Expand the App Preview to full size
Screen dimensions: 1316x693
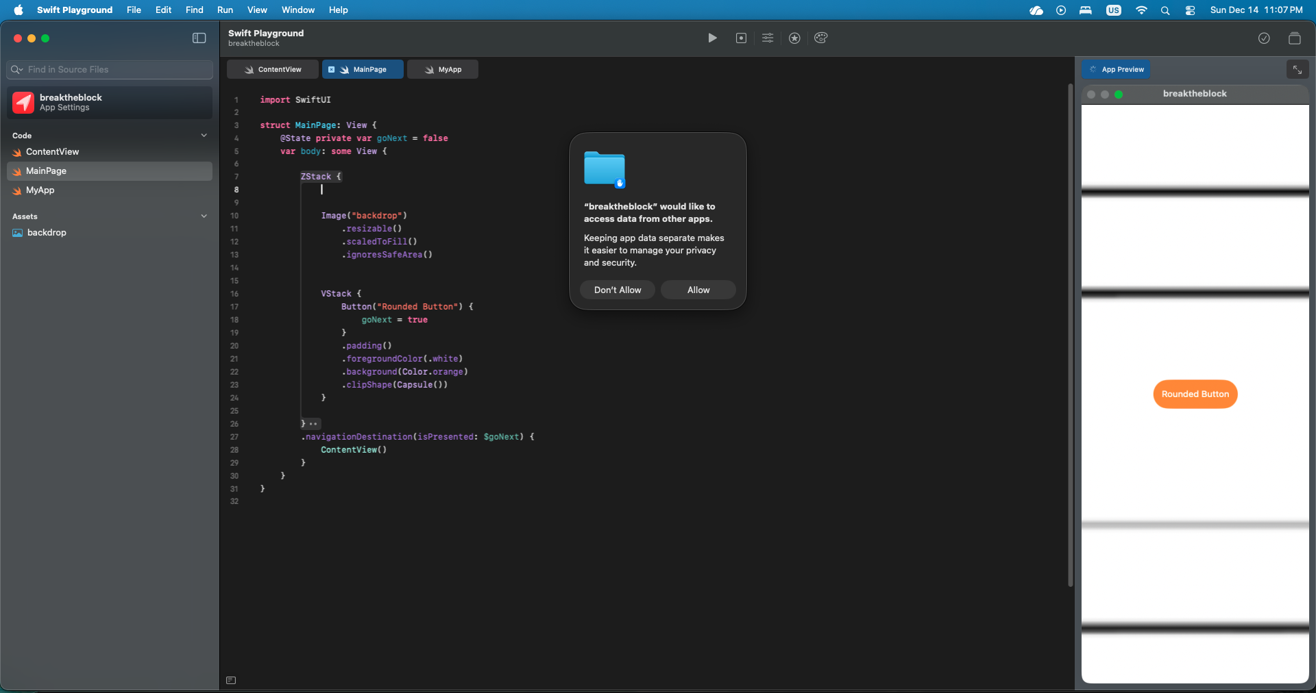coord(1297,70)
